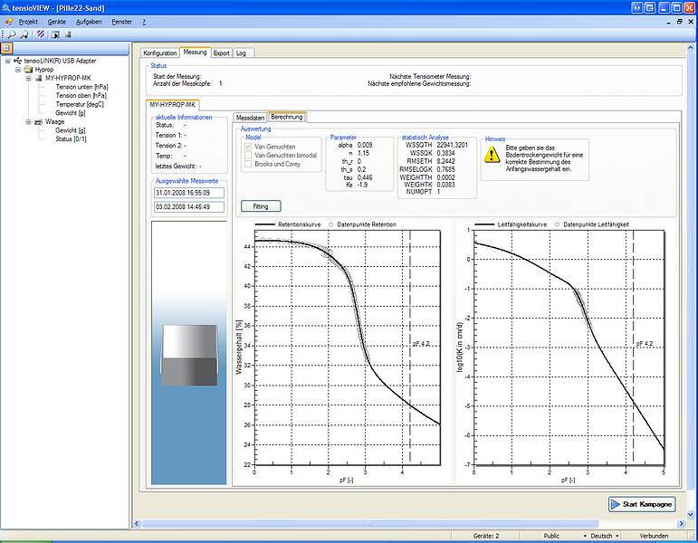698x543 pixels.
Task: Select Gewicht [g] under MY-HYPROP-MK
Action: point(71,113)
